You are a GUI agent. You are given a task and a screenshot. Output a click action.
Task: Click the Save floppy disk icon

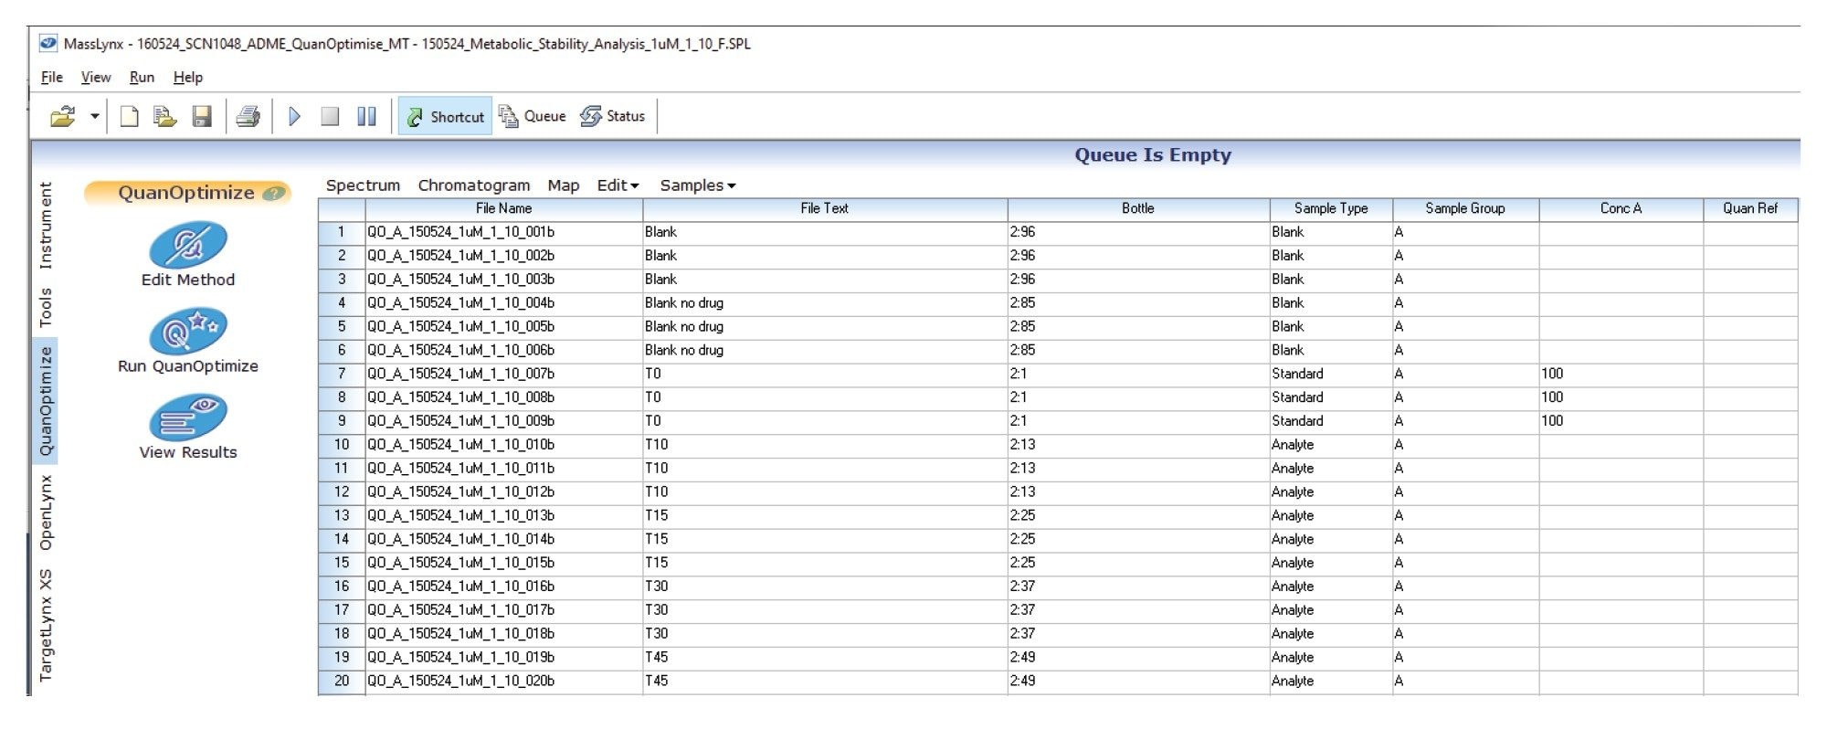pyautogui.click(x=202, y=117)
